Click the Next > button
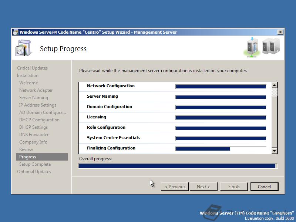This screenshot has width=296, height=222. [x=203, y=187]
